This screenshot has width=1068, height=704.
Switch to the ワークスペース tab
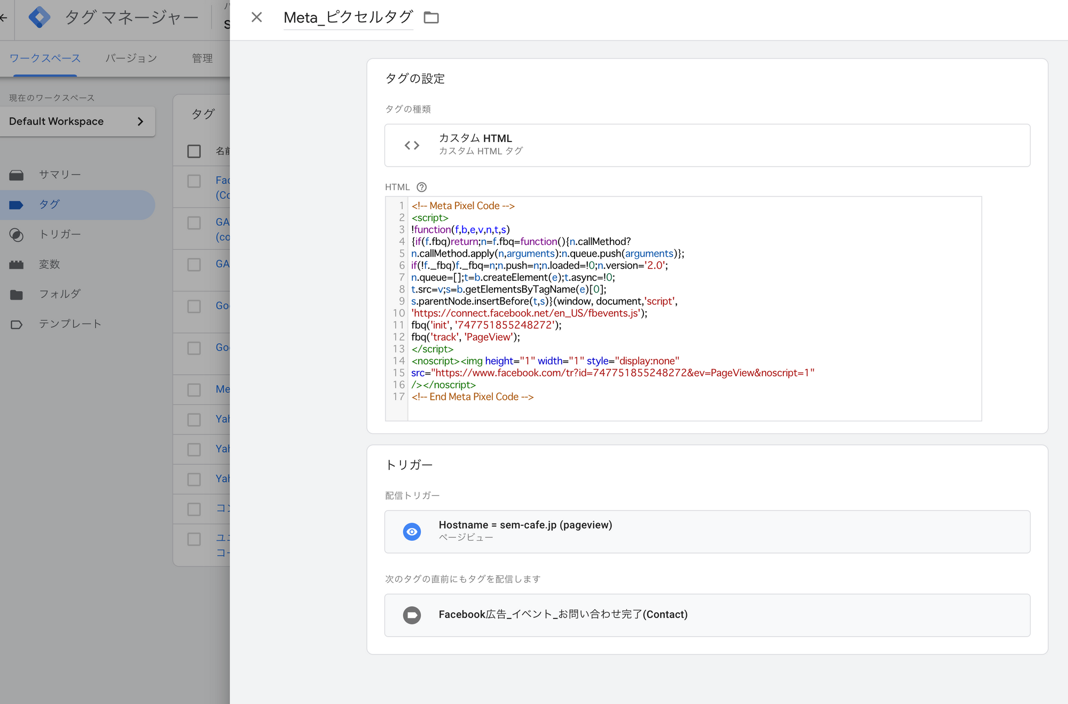pos(45,58)
